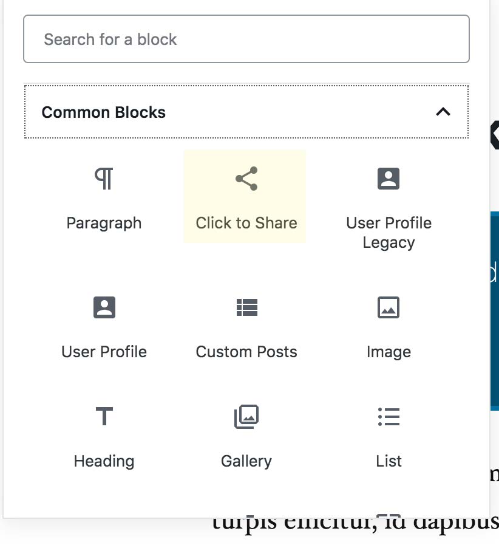Click the "List" text label
The width and height of the screenshot is (499, 548).
[389, 461]
